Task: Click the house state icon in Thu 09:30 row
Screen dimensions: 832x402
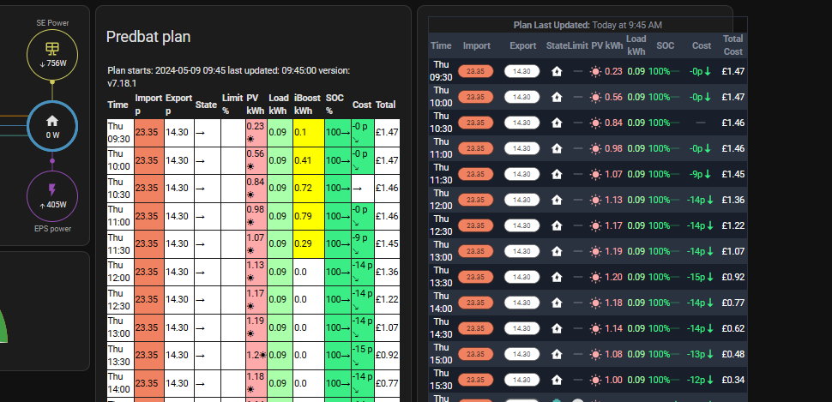Action: point(557,71)
